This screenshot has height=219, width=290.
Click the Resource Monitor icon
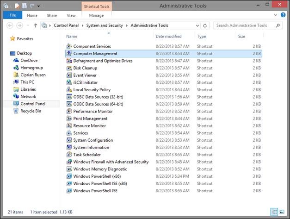coord(69,125)
